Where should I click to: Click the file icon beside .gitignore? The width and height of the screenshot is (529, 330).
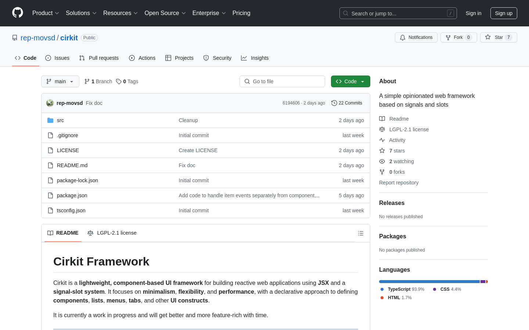click(50, 135)
